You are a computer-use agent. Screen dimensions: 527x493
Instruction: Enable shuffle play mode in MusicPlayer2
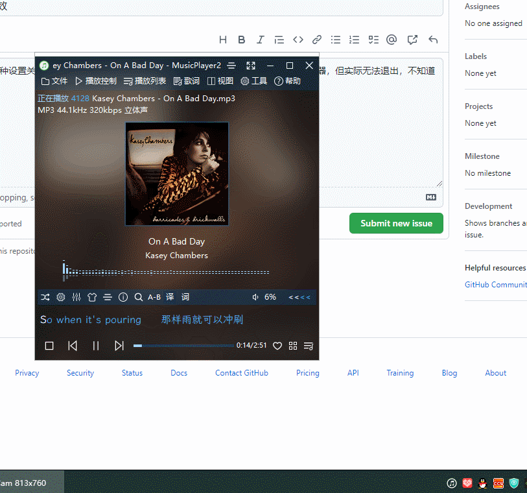(x=45, y=296)
